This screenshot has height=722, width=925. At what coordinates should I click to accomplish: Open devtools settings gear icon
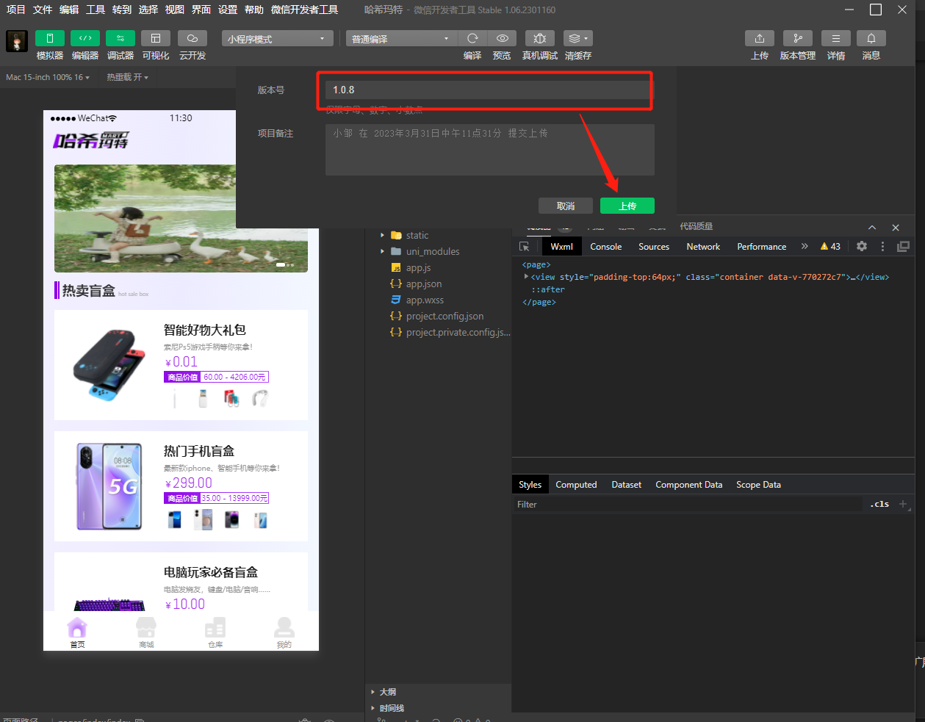pyautogui.click(x=862, y=247)
